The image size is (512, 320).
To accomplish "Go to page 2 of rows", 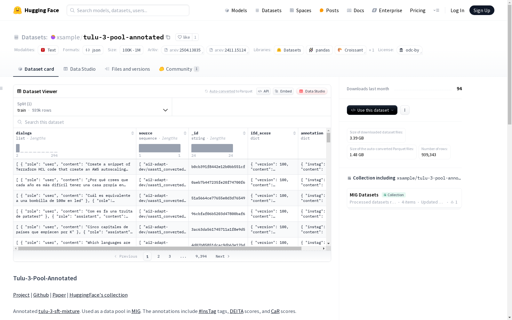I will [158, 256].
